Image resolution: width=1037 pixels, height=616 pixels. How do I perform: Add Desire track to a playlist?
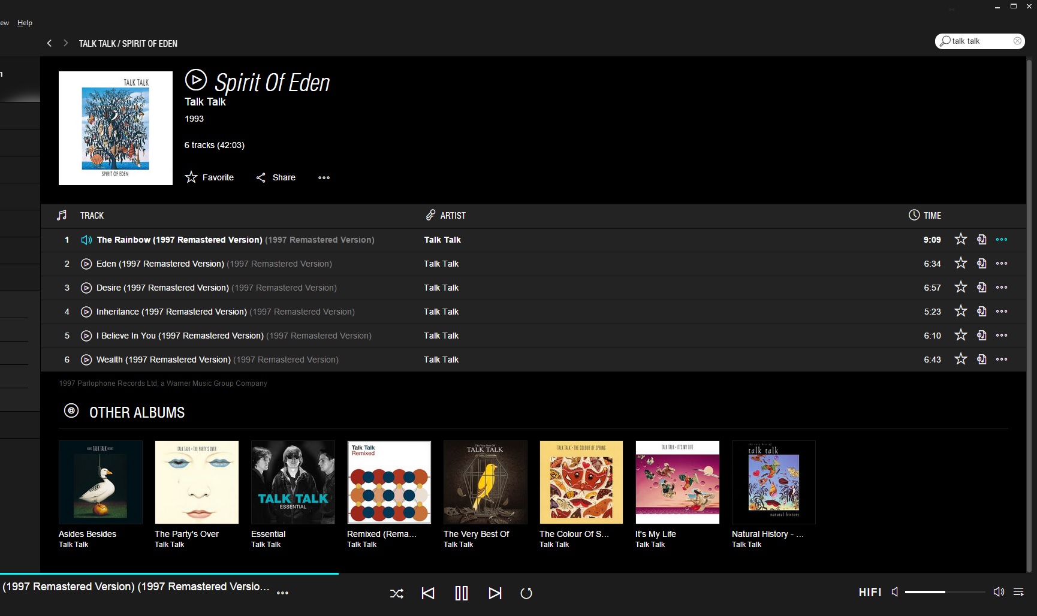pos(981,287)
